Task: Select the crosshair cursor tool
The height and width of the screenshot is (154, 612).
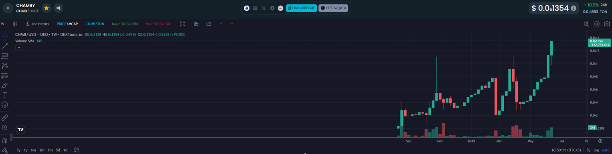Action: (x=5, y=36)
